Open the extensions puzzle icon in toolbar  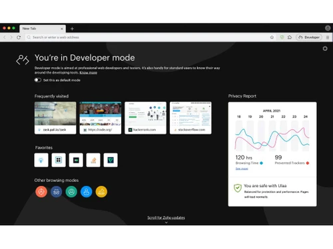290,37
